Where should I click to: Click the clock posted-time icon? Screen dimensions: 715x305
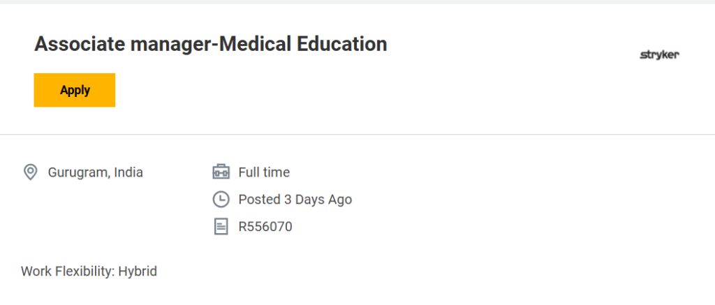[x=221, y=199]
